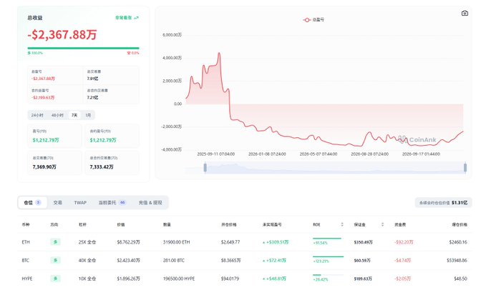Viewport: 486px width, 295px height.
Task: Click HYPE coin name in positions table
Action: pyautogui.click(x=27, y=279)
